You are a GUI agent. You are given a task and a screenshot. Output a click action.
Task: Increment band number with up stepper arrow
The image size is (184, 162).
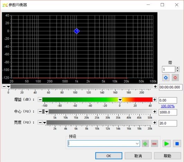click(x=177, y=68)
